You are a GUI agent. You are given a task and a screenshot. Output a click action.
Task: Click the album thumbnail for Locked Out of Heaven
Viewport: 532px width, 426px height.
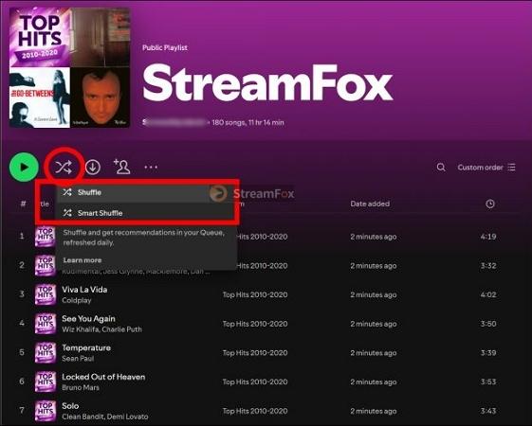46,382
